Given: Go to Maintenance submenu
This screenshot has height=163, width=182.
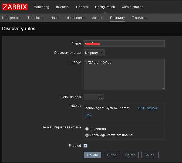Looking at the screenshot, I should point(76,18).
